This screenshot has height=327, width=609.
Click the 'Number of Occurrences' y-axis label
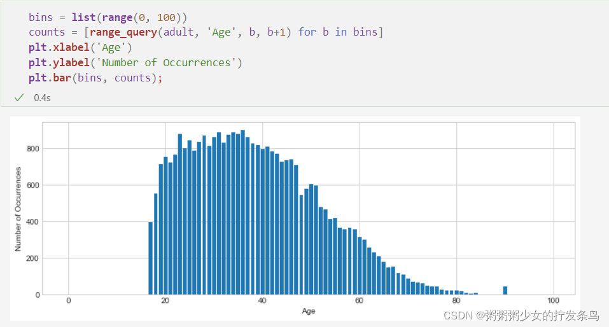[18, 209]
